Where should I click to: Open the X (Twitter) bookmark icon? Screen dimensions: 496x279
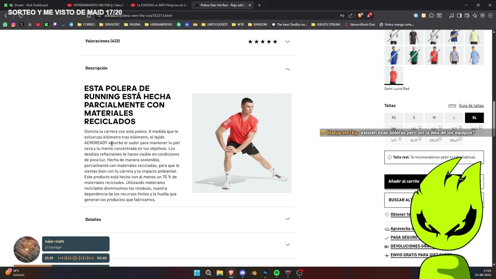point(21,24)
